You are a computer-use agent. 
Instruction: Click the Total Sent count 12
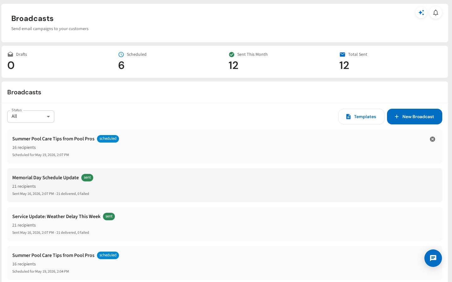click(x=344, y=65)
